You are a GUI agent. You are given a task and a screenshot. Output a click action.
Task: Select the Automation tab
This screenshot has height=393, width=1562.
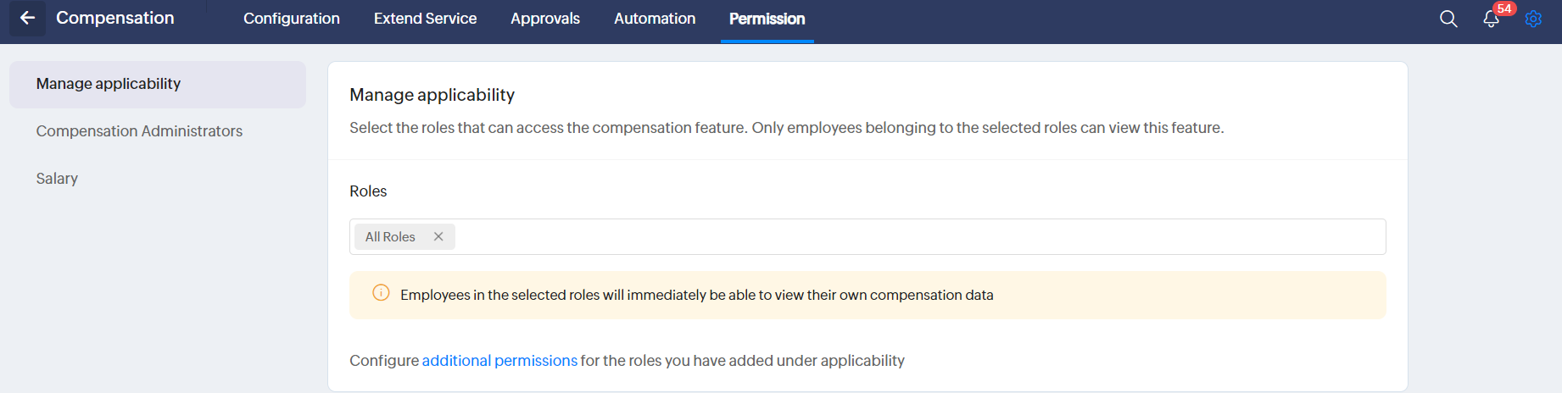[655, 19]
